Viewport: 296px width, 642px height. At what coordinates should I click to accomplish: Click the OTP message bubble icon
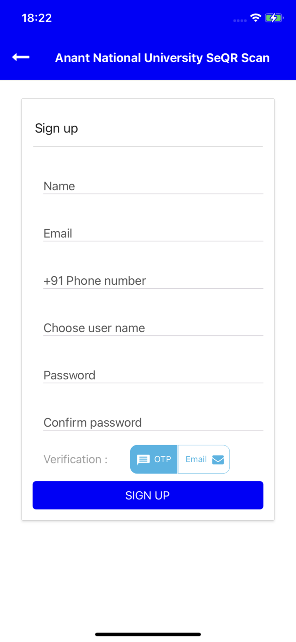[143, 459]
